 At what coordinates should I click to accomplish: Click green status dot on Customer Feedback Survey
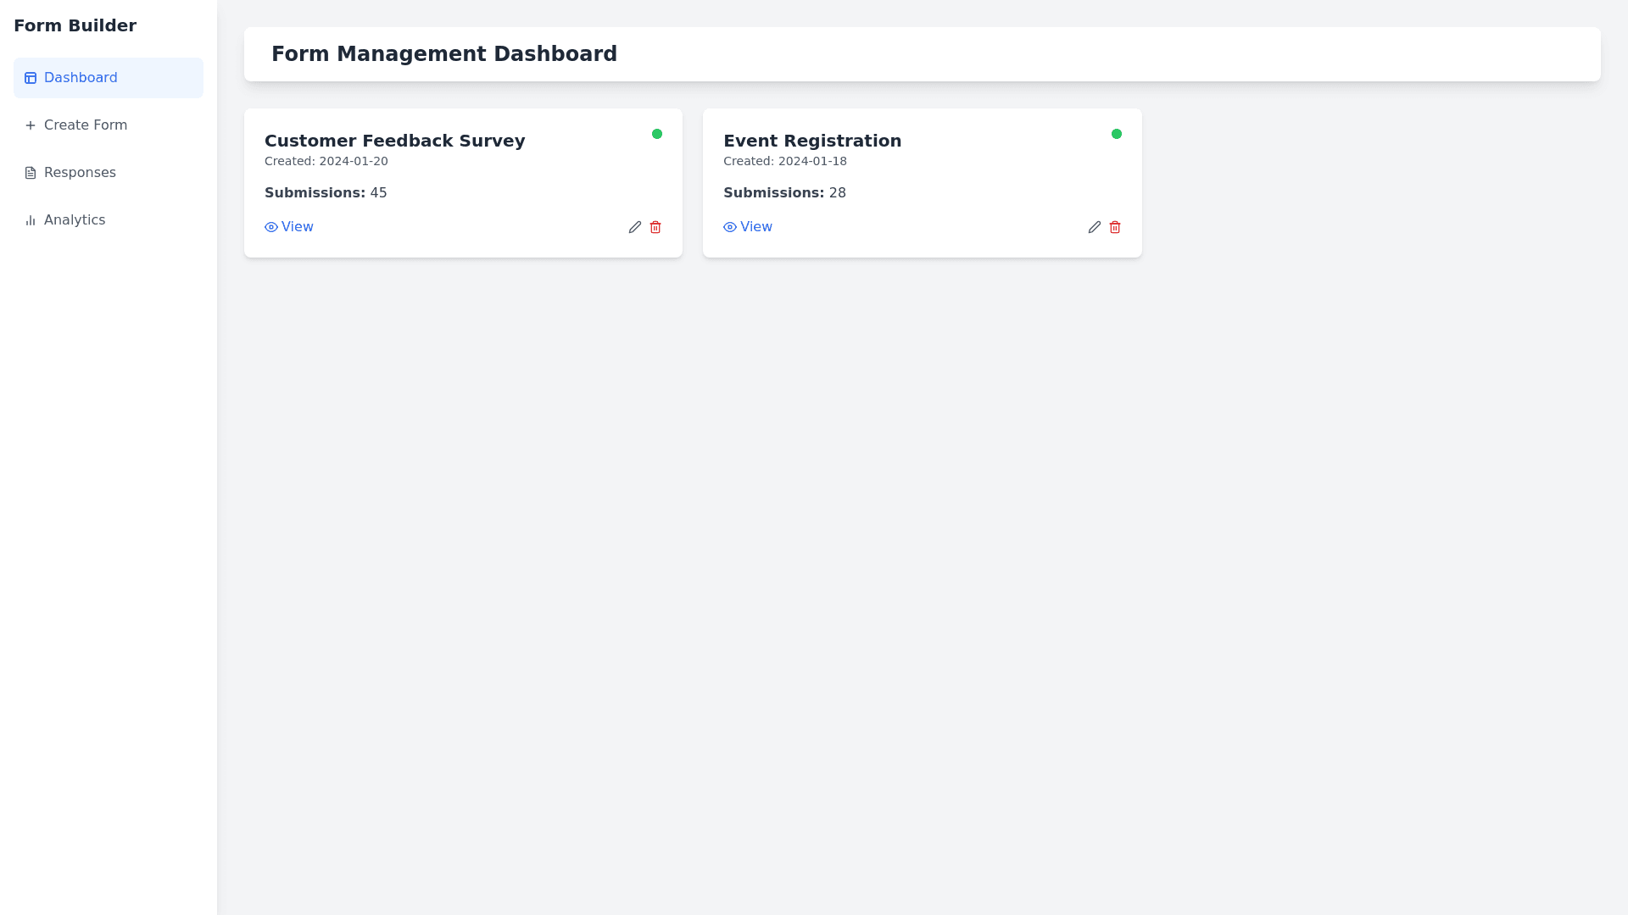657,134
